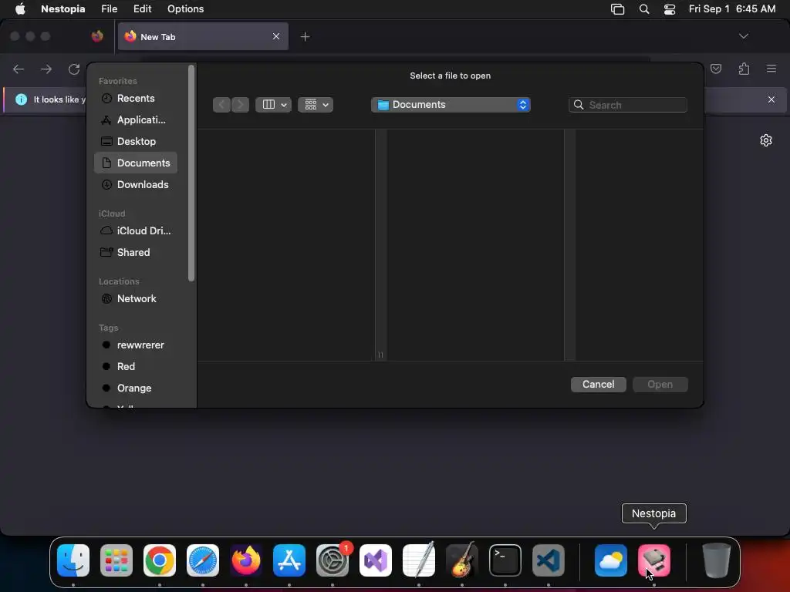
Task: Open the Nestopia app menu
Action: coord(63,9)
